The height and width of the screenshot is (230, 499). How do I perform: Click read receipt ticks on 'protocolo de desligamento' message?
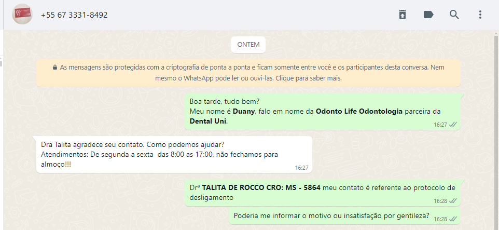[x=453, y=201]
